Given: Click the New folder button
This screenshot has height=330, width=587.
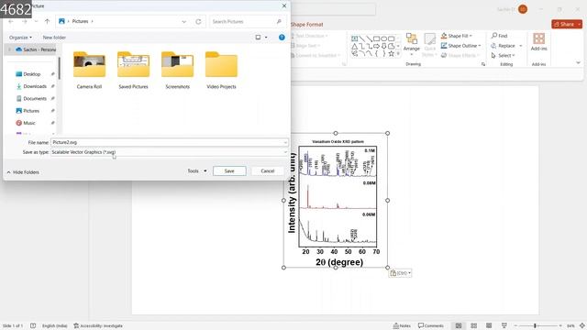Looking at the screenshot, I should 54,38.
